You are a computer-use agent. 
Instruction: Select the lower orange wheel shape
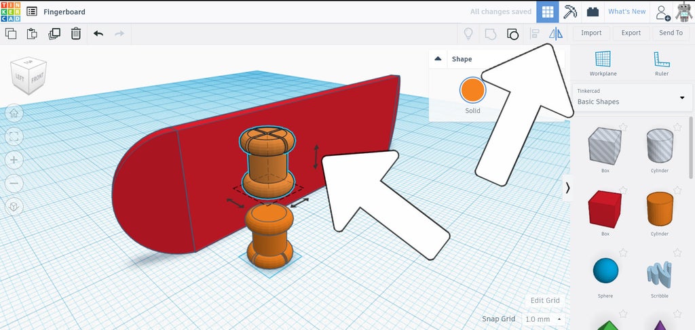pyautogui.click(x=269, y=236)
